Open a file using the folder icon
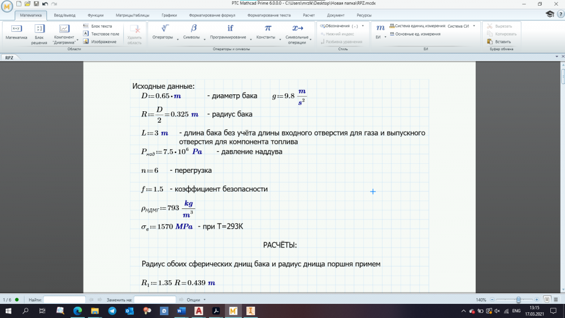Viewport: 565px width, 318px height. pos(27,3)
